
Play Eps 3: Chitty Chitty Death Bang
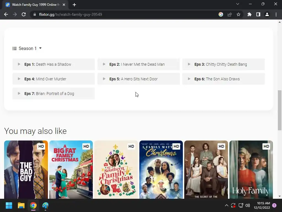point(224,64)
